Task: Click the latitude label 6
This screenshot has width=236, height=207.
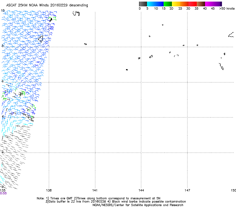Action: coord(3,81)
